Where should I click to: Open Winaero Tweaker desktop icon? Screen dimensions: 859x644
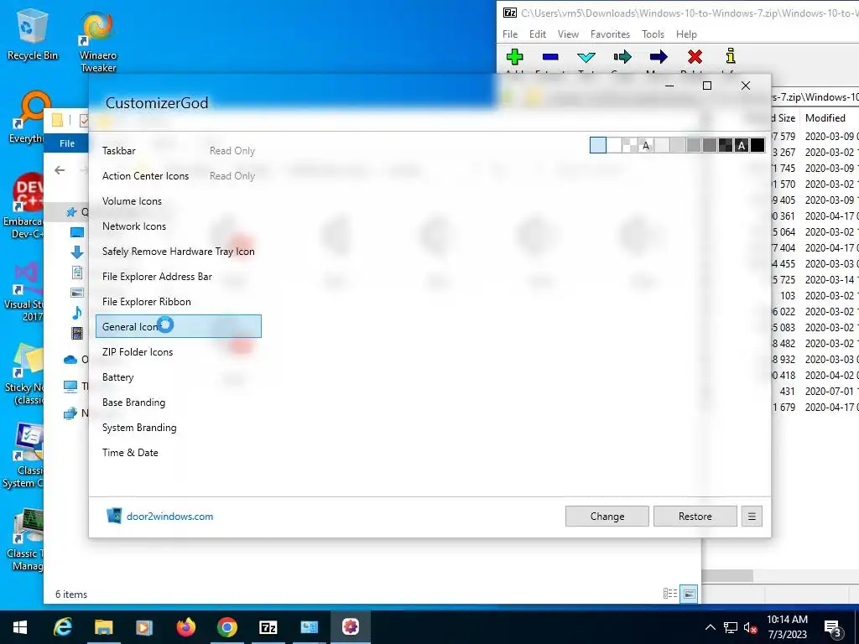pos(98,42)
